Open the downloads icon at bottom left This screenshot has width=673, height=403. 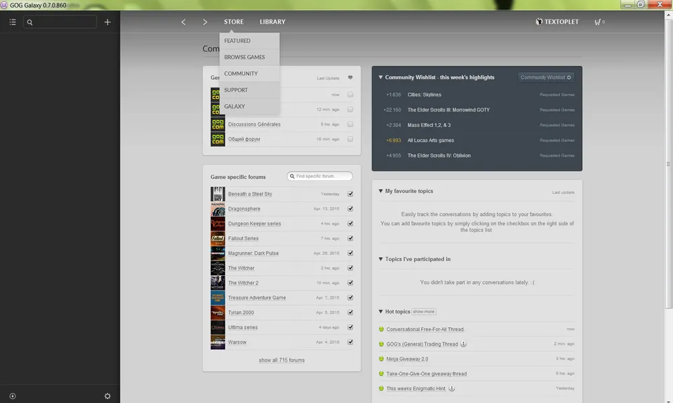coord(12,396)
